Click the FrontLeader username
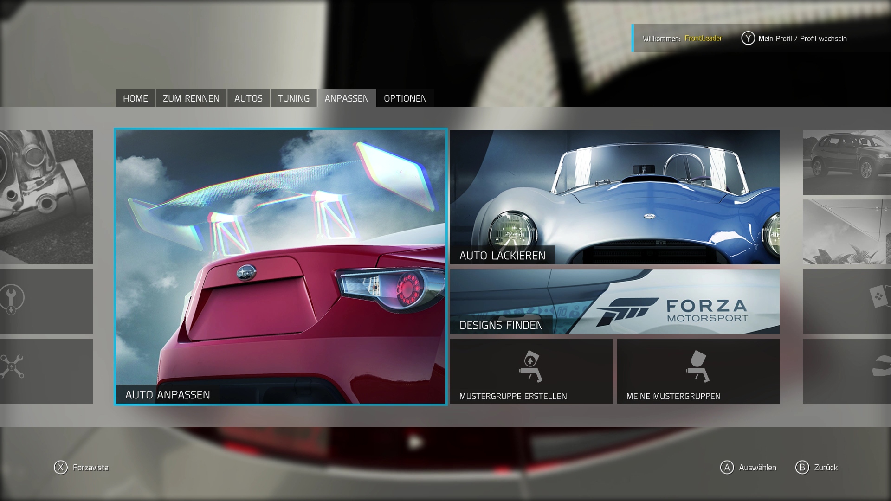This screenshot has width=891, height=501. [x=703, y=39]
